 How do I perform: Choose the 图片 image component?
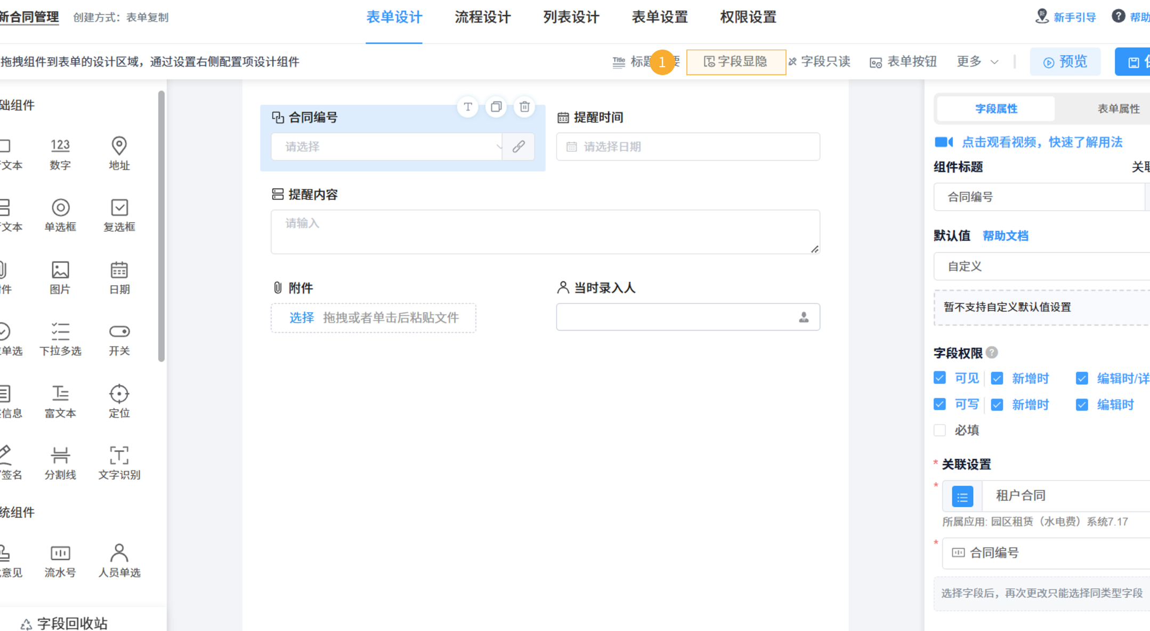60,278
